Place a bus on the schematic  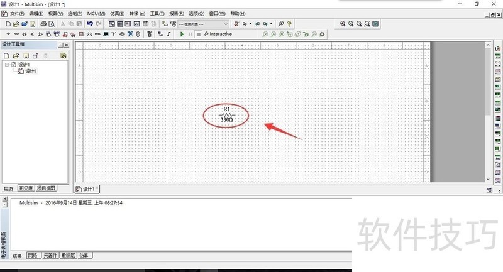169,34
